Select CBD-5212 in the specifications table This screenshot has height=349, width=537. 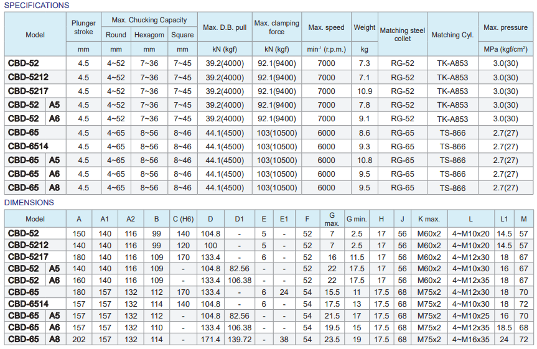point(28,78)
